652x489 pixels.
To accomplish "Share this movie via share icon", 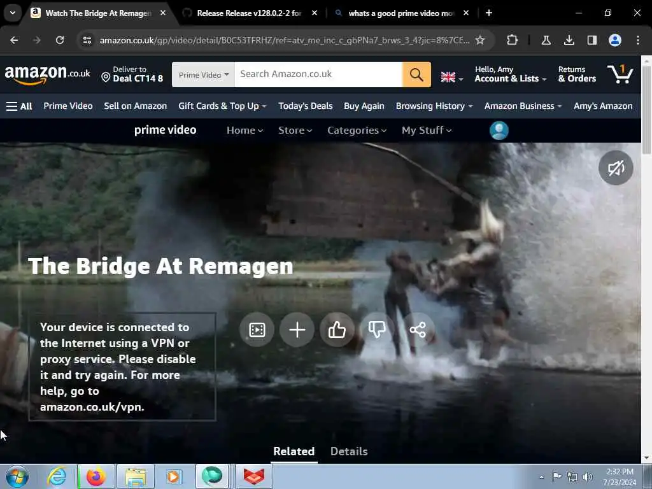I will pyautogui.click(x=418, y=330).
